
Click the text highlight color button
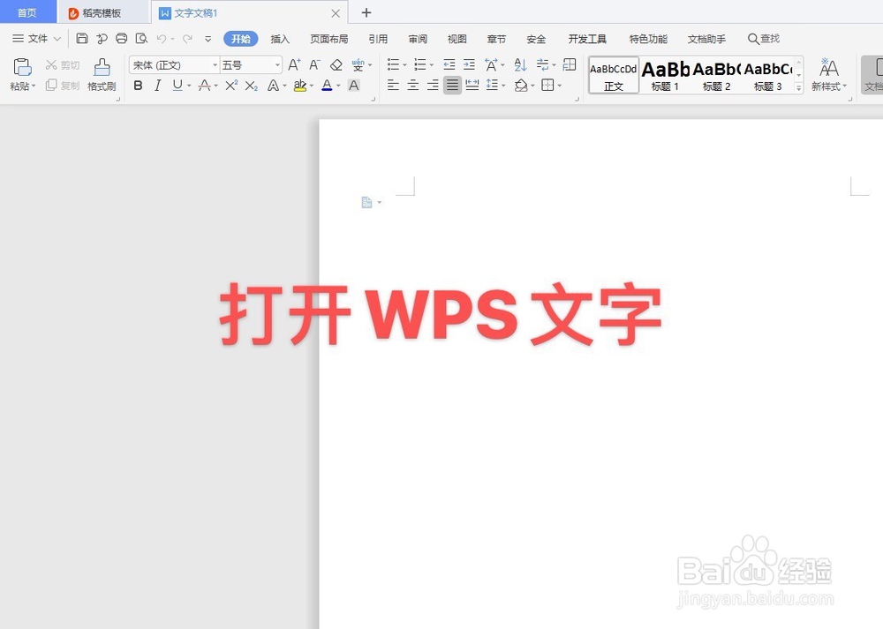(300, 86)
